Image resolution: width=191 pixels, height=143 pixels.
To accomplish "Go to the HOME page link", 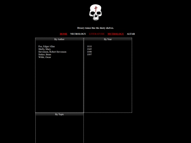I will [63, 34].
